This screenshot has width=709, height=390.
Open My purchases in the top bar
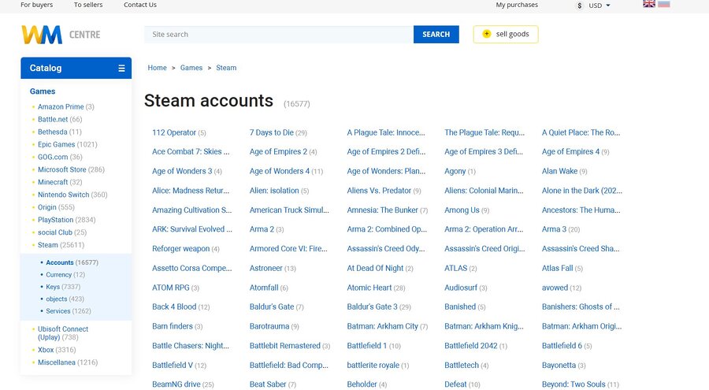coord(517,5)
